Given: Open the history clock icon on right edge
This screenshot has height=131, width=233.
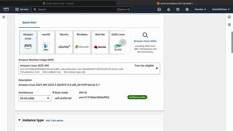Looking at the screenshot, I should tap(229, 25).
